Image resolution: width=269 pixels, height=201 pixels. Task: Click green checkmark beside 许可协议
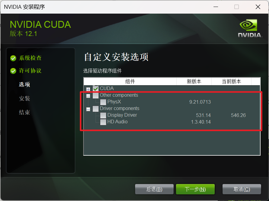tap(13, 71)
